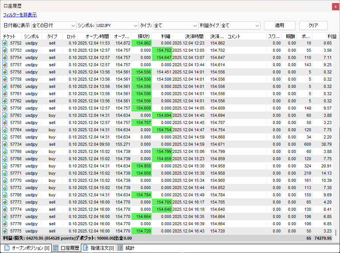Click the row icon for ticket 57767
This screenshot has width=340, height=253.
pos(5,166)
